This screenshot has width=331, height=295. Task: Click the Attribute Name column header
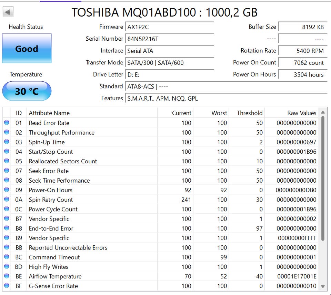click(x=49, y=113)
